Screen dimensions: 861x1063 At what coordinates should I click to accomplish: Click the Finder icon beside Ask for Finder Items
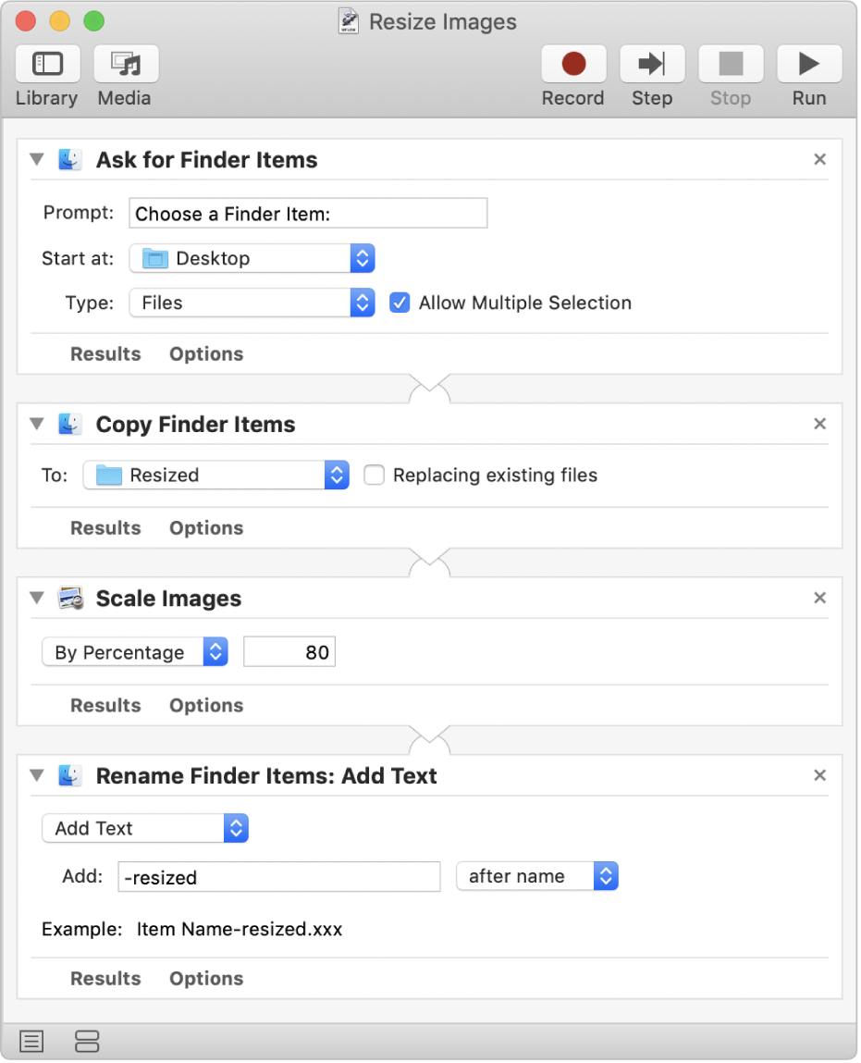(70, 159)
